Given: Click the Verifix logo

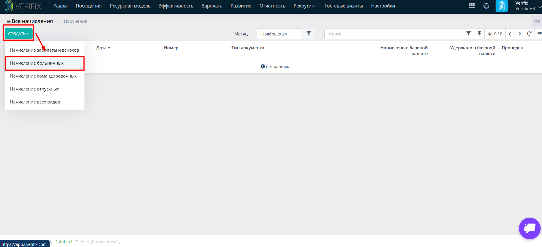Looking at the screenshot, I should [x=23, y=6].
